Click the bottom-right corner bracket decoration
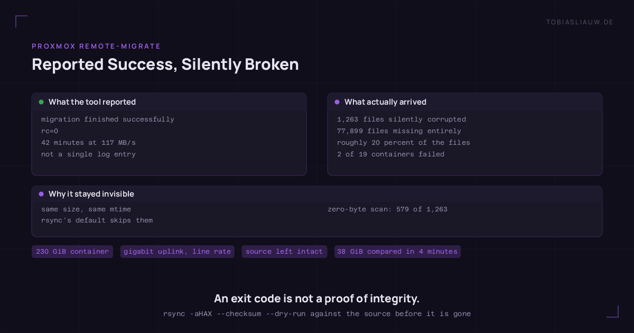 (612, 311)
